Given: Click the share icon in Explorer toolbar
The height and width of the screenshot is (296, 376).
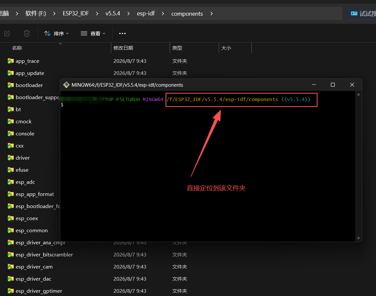Looking at the screenshot, I should [7, 33].
